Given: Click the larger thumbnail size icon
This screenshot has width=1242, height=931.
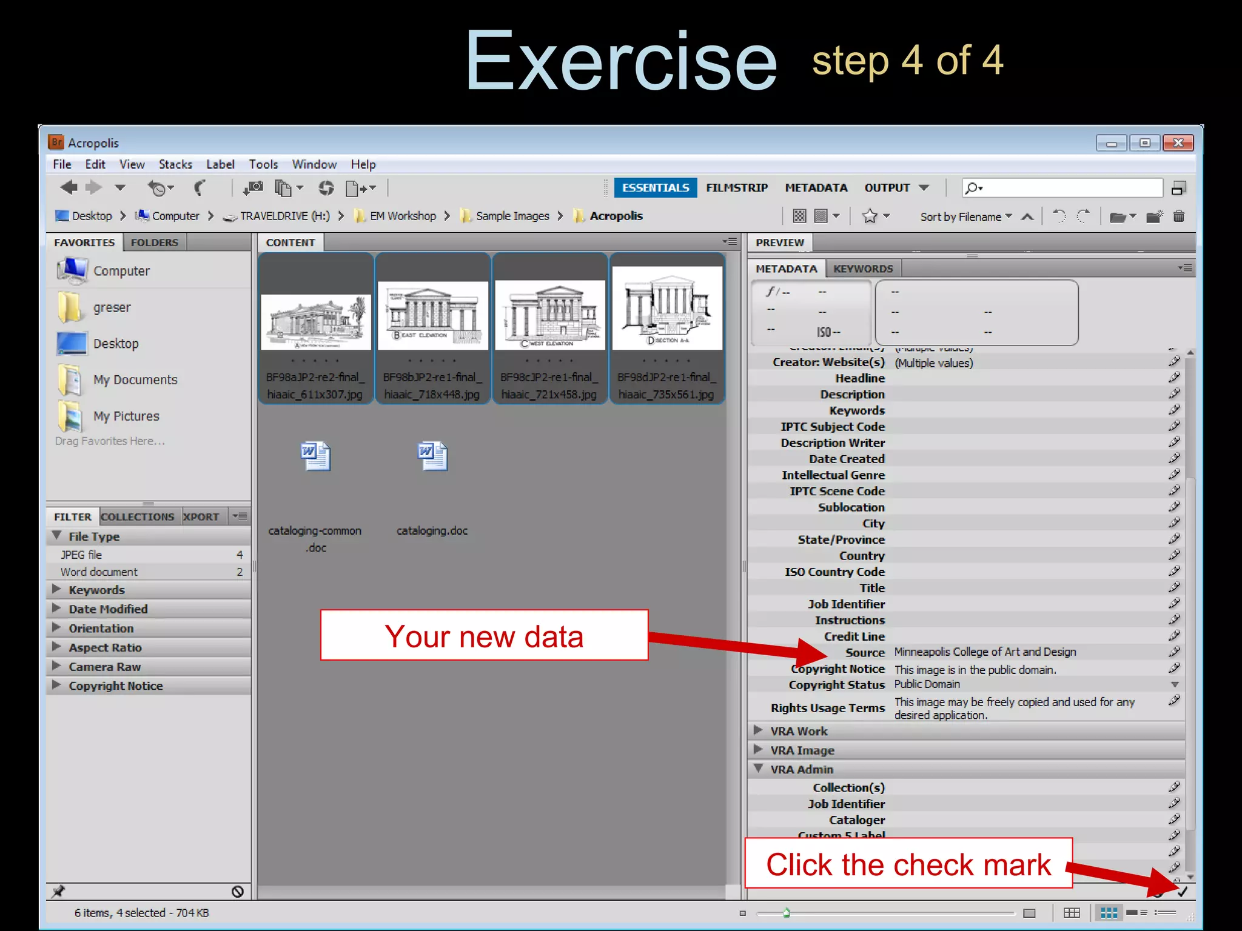Looking at the screenshot, I should [1029, 913].
